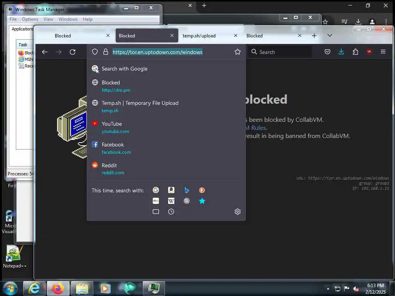Image resolution: width=395 pixels, height=296 pixels.
Task: Open the Help menu in Task Manager
Action: pos(88,19)
